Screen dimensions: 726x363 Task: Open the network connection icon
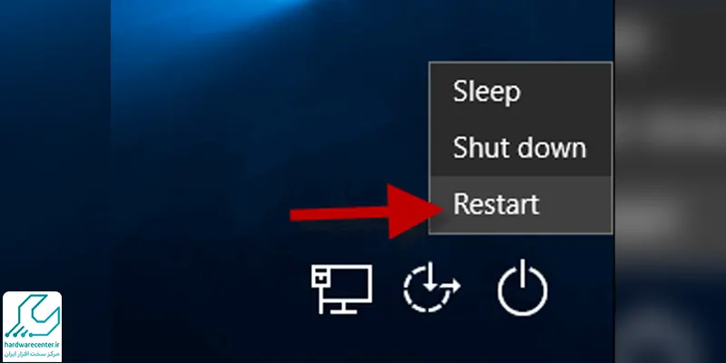[342, 289]
